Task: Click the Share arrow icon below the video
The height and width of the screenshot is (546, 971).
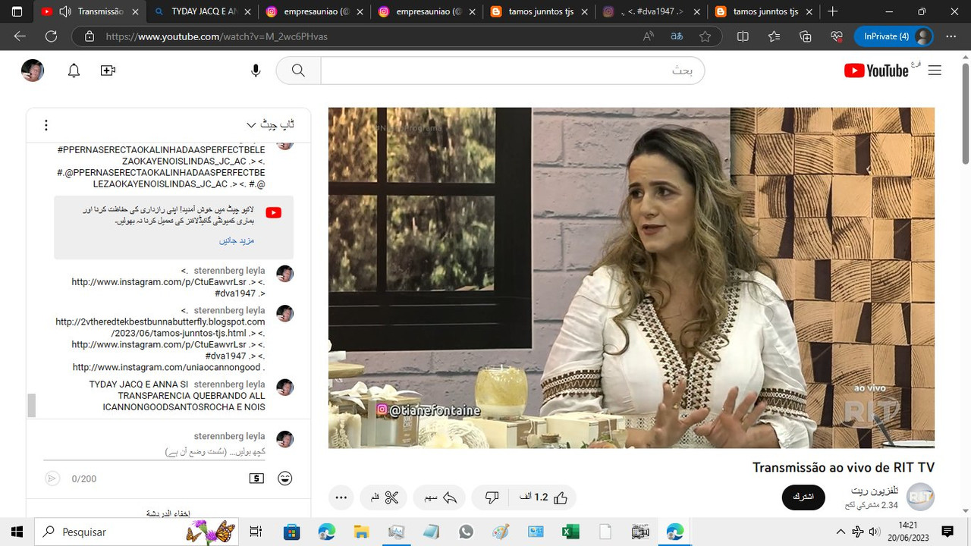Action: [x=438, y=497]
